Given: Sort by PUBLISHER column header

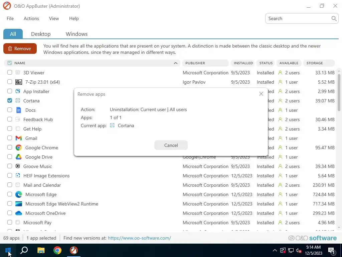Looking at the screenshot, I should 205,63.
